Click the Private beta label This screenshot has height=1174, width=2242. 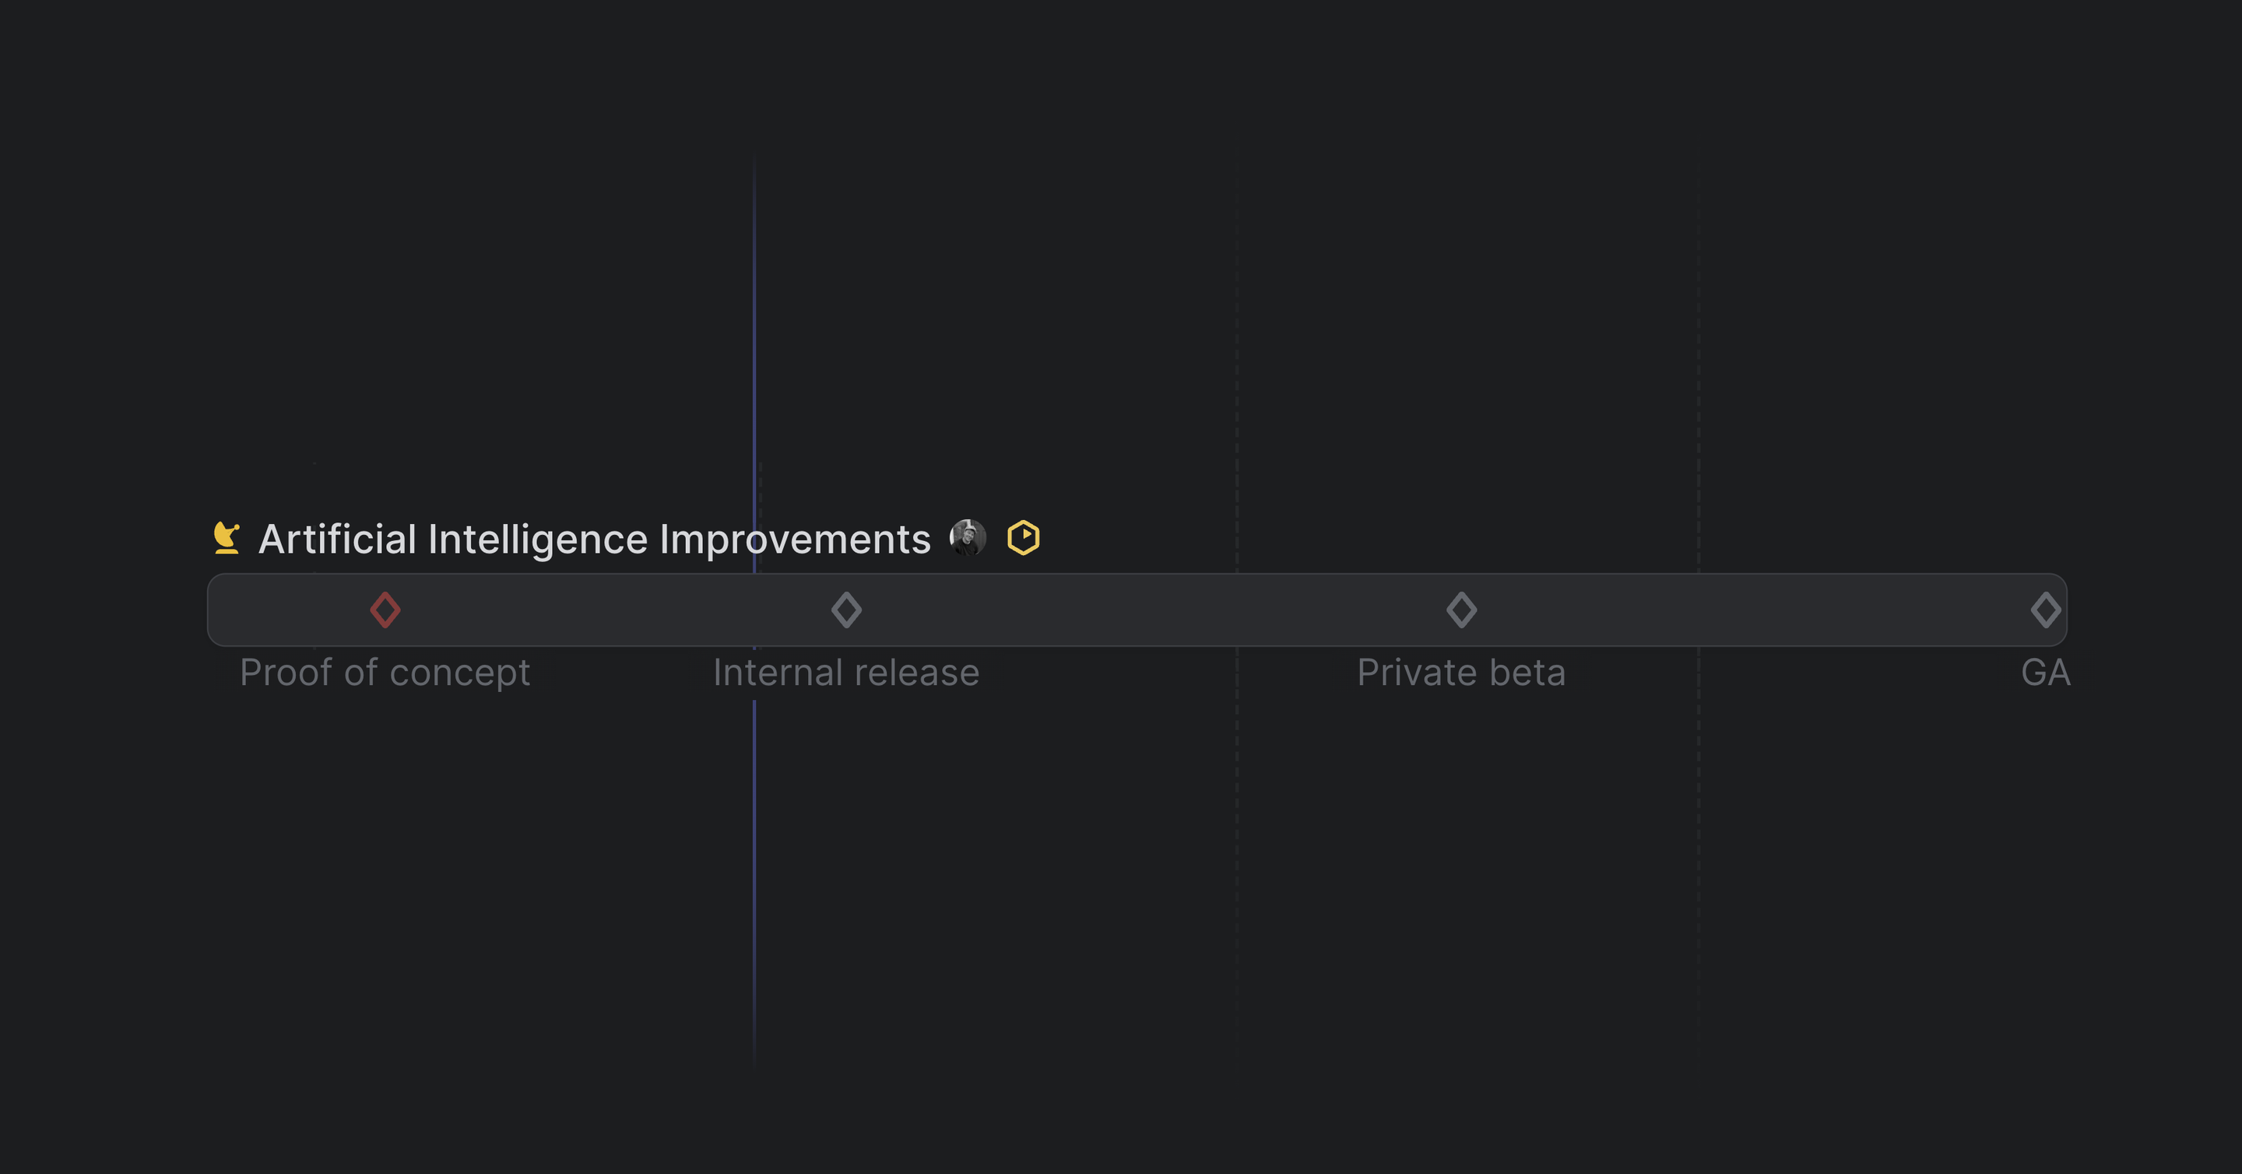pyautogui.click(x=1461, y=673)
